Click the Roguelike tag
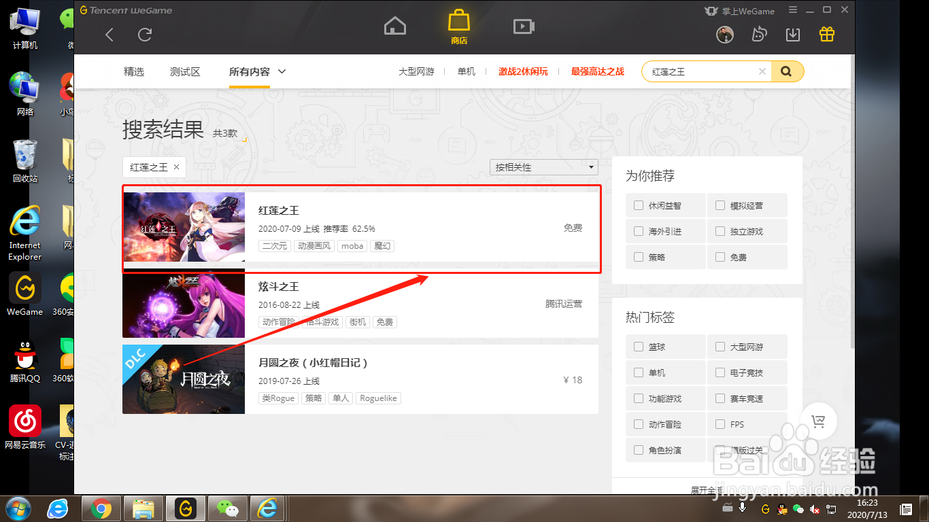 tap(379, 398)
